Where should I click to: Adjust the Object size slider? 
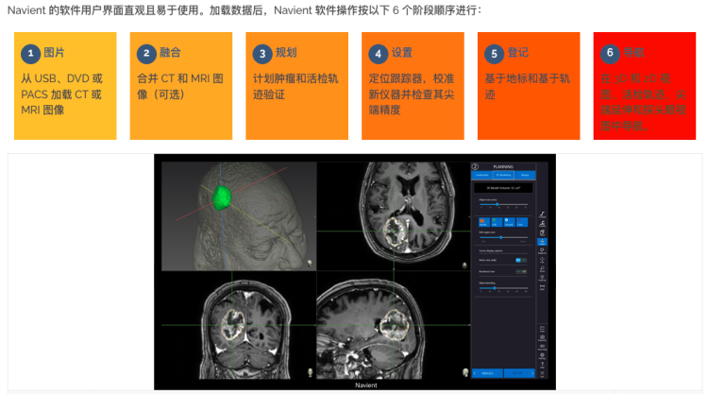(503, 205)
